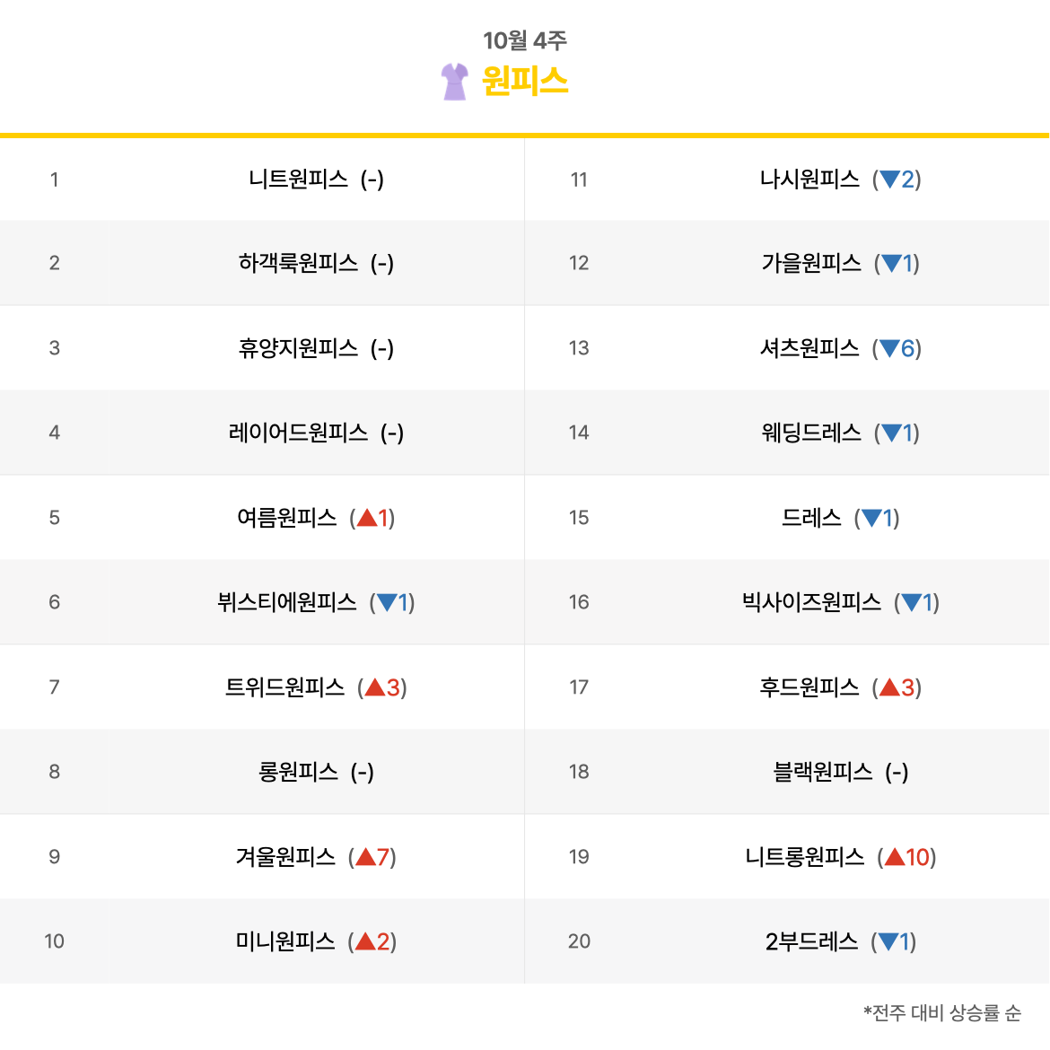
Task: Click the 전주 대비 상승률 순 footnote
Action: pyautogui.click(x=942, y=1013)
